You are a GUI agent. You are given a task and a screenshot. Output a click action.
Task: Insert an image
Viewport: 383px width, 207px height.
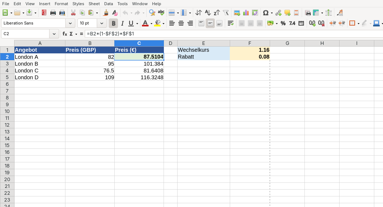[x=237, y=13]
